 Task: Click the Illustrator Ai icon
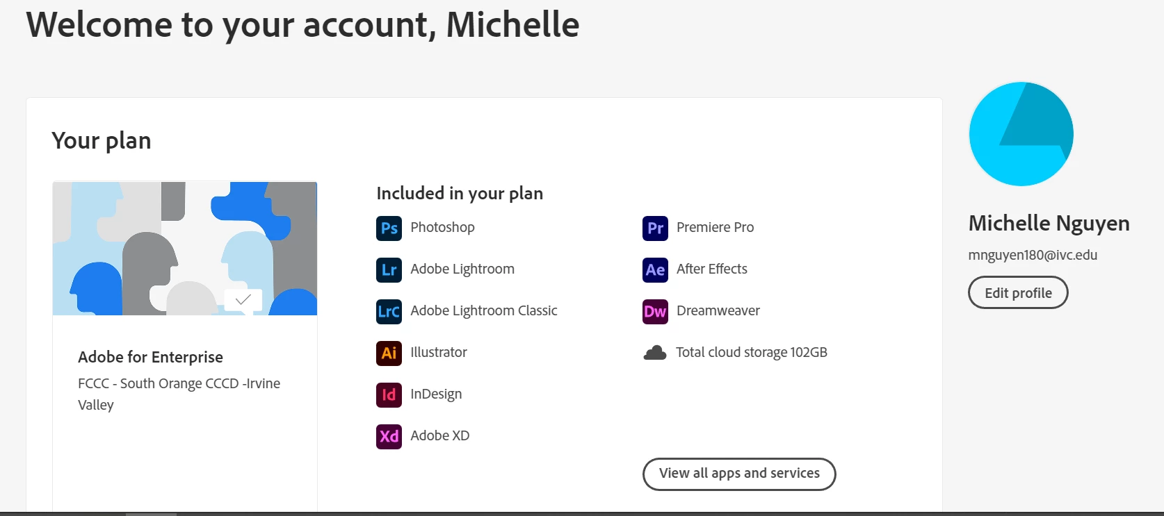[389, 353]
